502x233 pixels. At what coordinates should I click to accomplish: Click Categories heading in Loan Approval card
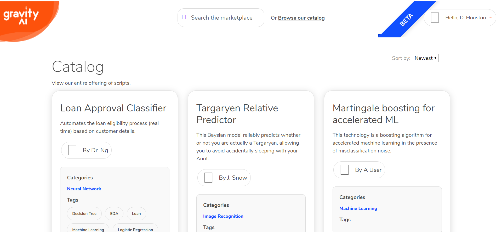click(80, 178)
